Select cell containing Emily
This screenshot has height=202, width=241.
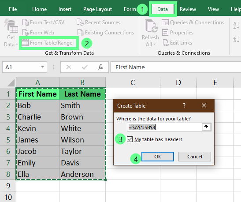point(37,163)
